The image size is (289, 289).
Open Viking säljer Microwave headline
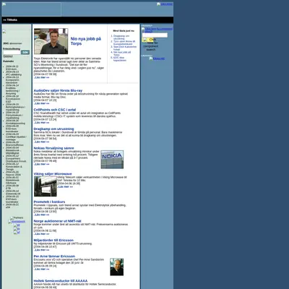click(53, 174)
